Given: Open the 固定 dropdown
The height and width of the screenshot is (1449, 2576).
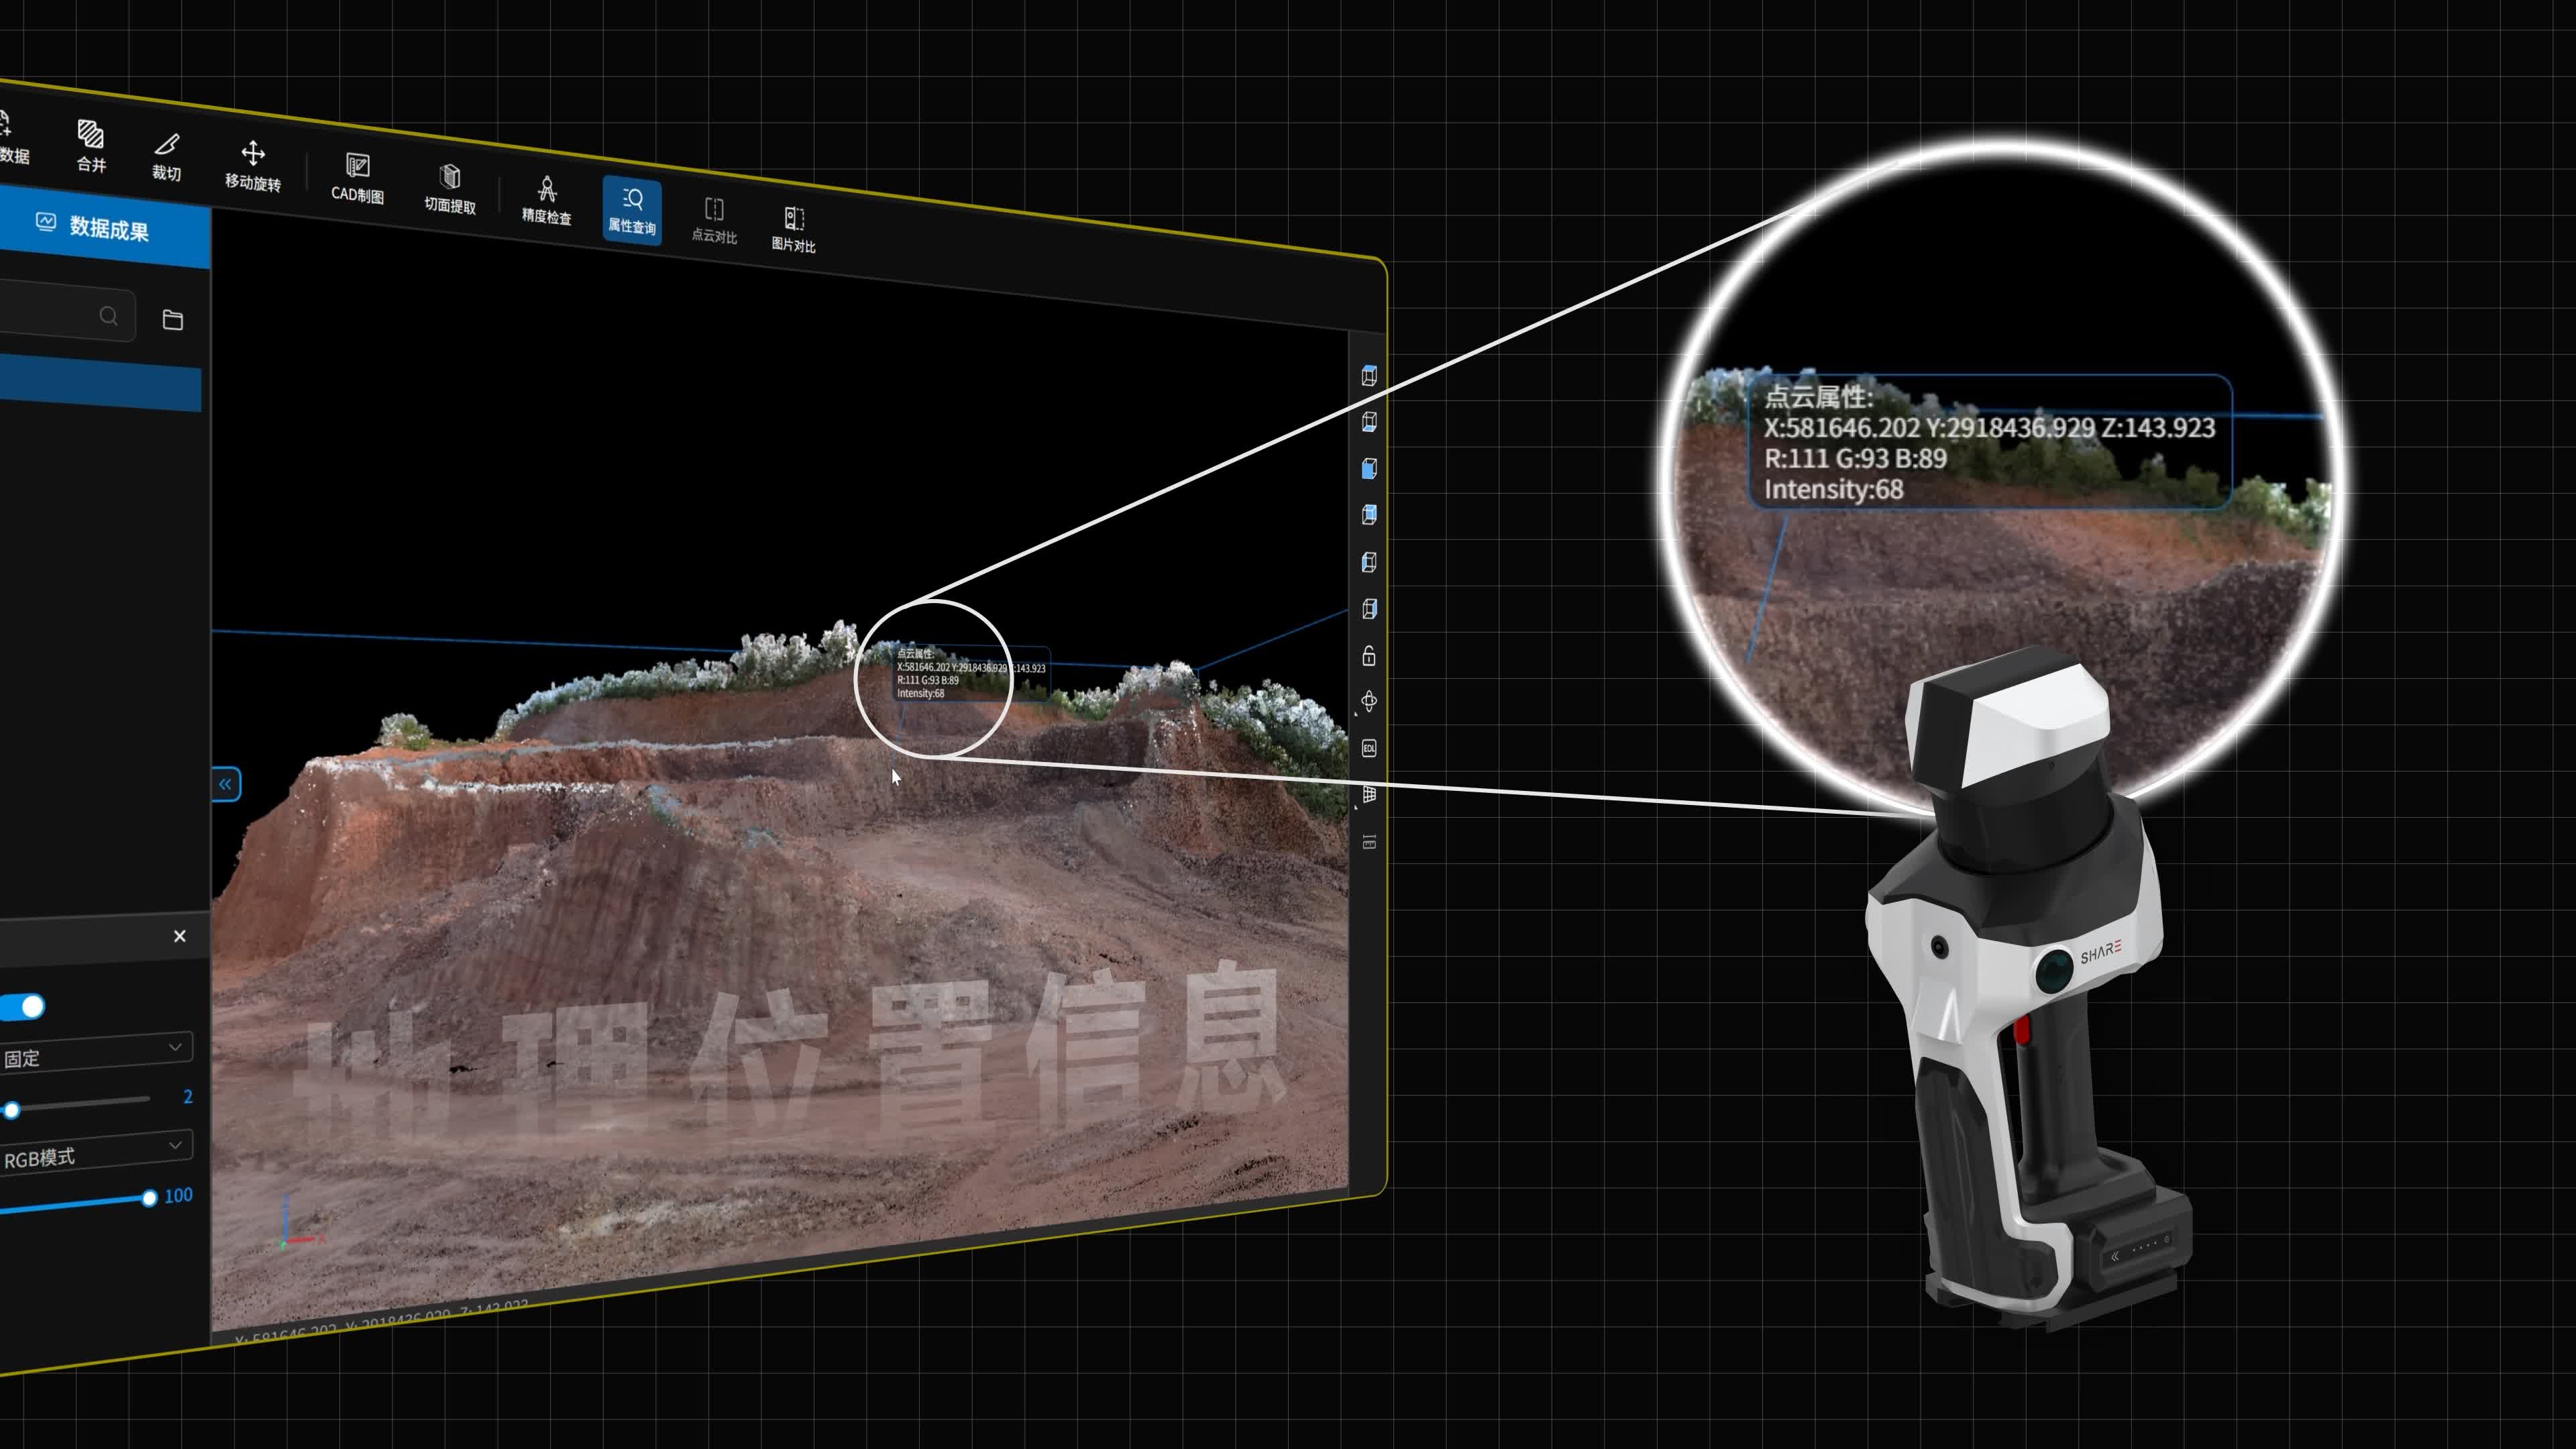Looking at the screenshot, I should pyautogui.click(x=96, y=1052).
